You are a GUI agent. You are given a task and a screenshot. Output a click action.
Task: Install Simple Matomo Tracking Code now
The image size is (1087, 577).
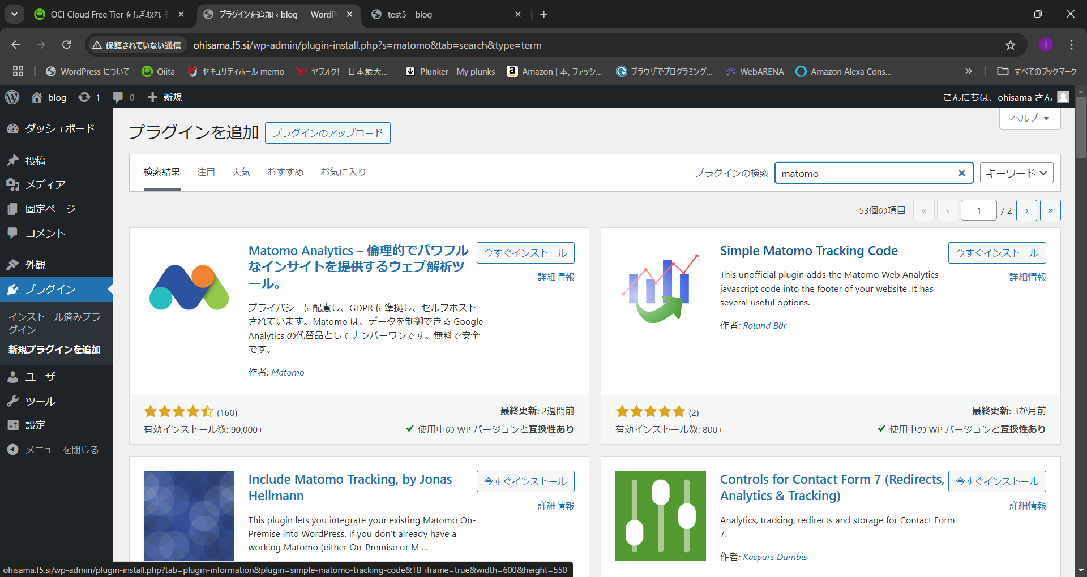pyautogui.click(x=997, y=253)
